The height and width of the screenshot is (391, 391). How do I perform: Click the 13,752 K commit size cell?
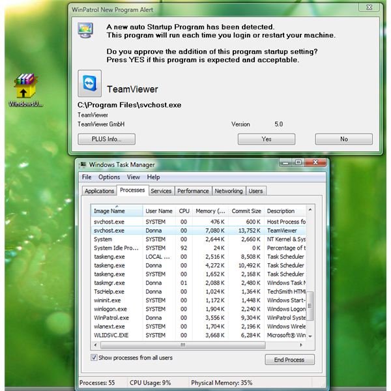coord(250,231)
